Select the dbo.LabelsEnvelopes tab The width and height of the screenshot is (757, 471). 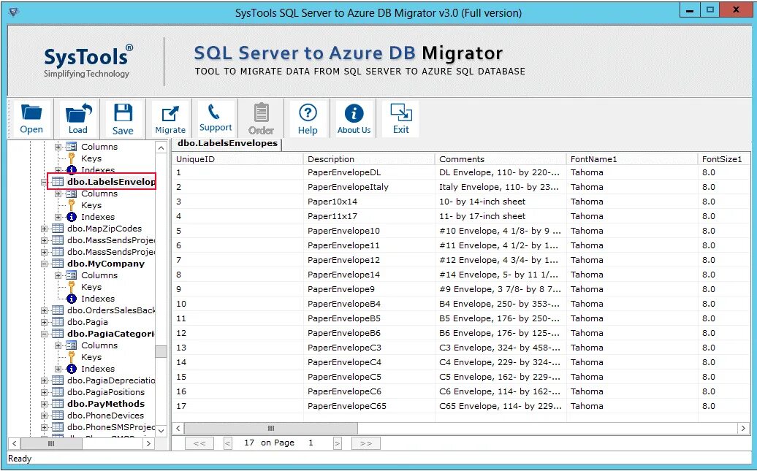pos(227,143)
